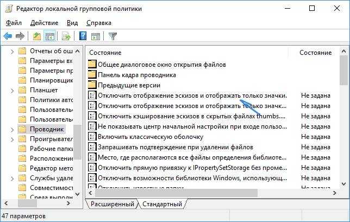
Task: Open the Действие menu
Action: point(44,23)
